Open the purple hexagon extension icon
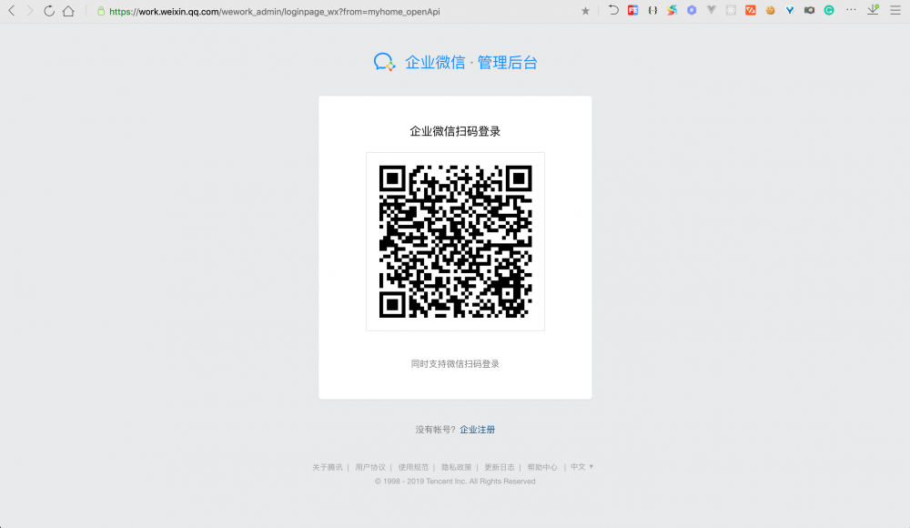 click(692, 10)
